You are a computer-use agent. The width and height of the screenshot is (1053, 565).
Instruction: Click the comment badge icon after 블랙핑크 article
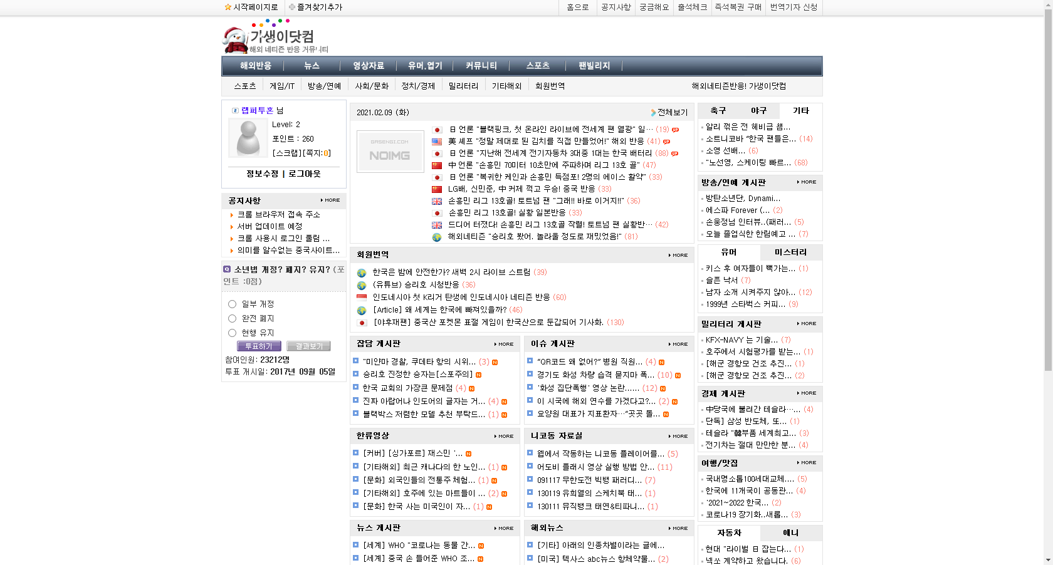coord(675,130)
